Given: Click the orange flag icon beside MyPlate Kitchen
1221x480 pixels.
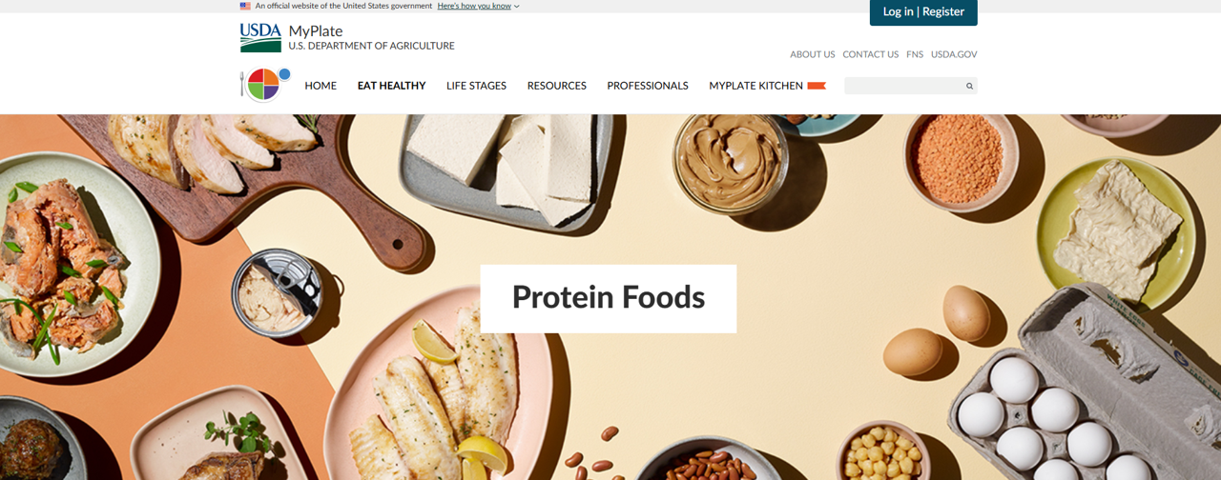Looking at the screenshot, I should (817, 86).
